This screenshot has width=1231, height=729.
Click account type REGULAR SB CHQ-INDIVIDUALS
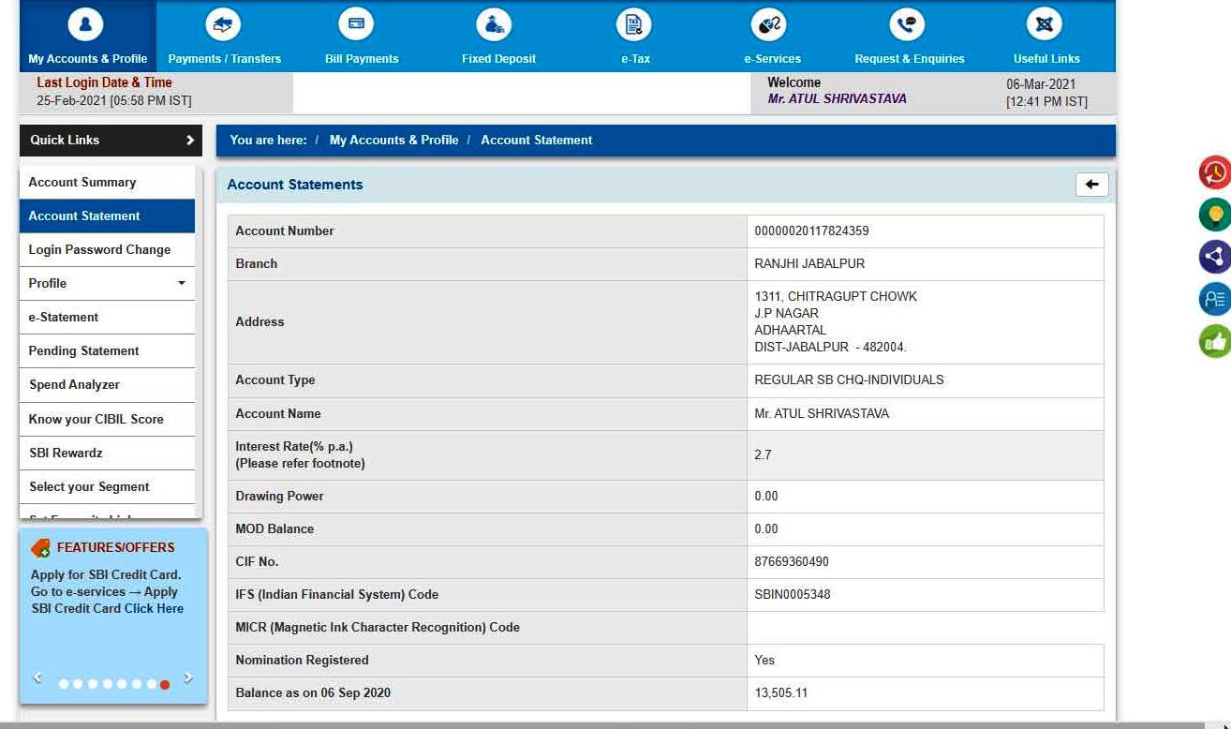click(849, 379)
